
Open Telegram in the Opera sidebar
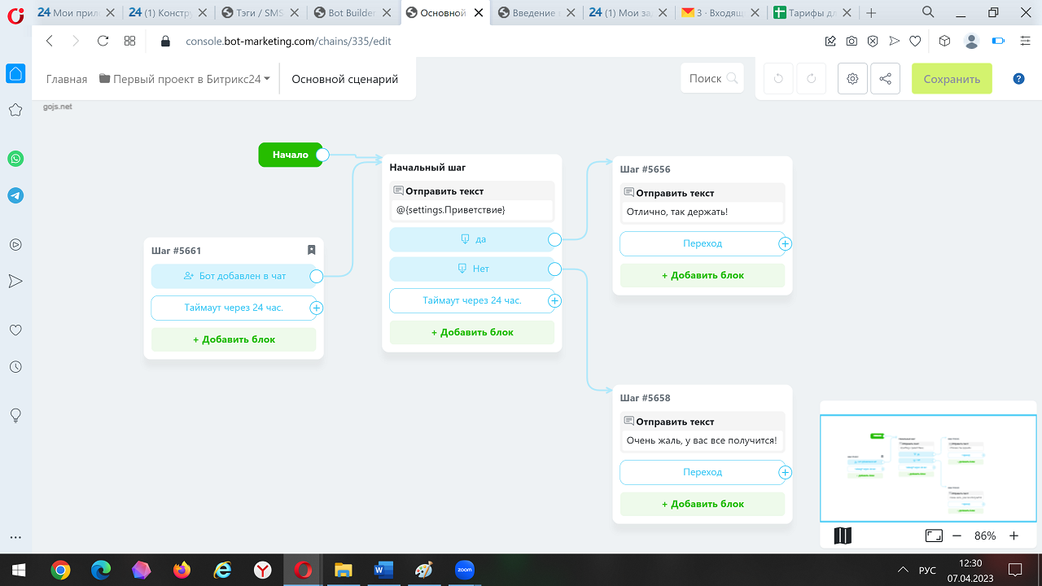coord(15,195)
